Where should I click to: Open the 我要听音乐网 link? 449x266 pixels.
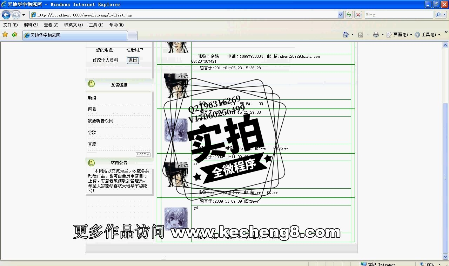tap(100, 121)
